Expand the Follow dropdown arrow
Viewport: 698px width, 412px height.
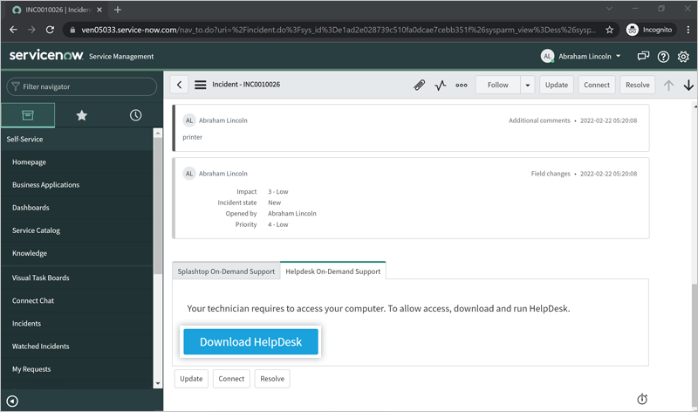(x=528, y=85)
